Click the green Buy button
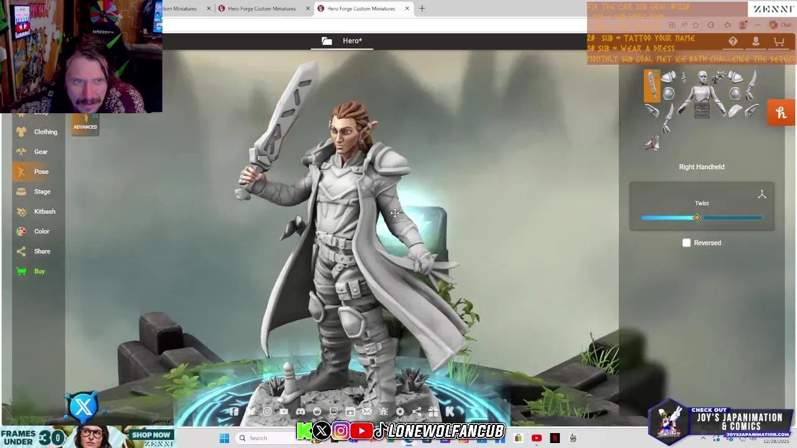Screen dimensions: 797x448 [x=37, y=271]
